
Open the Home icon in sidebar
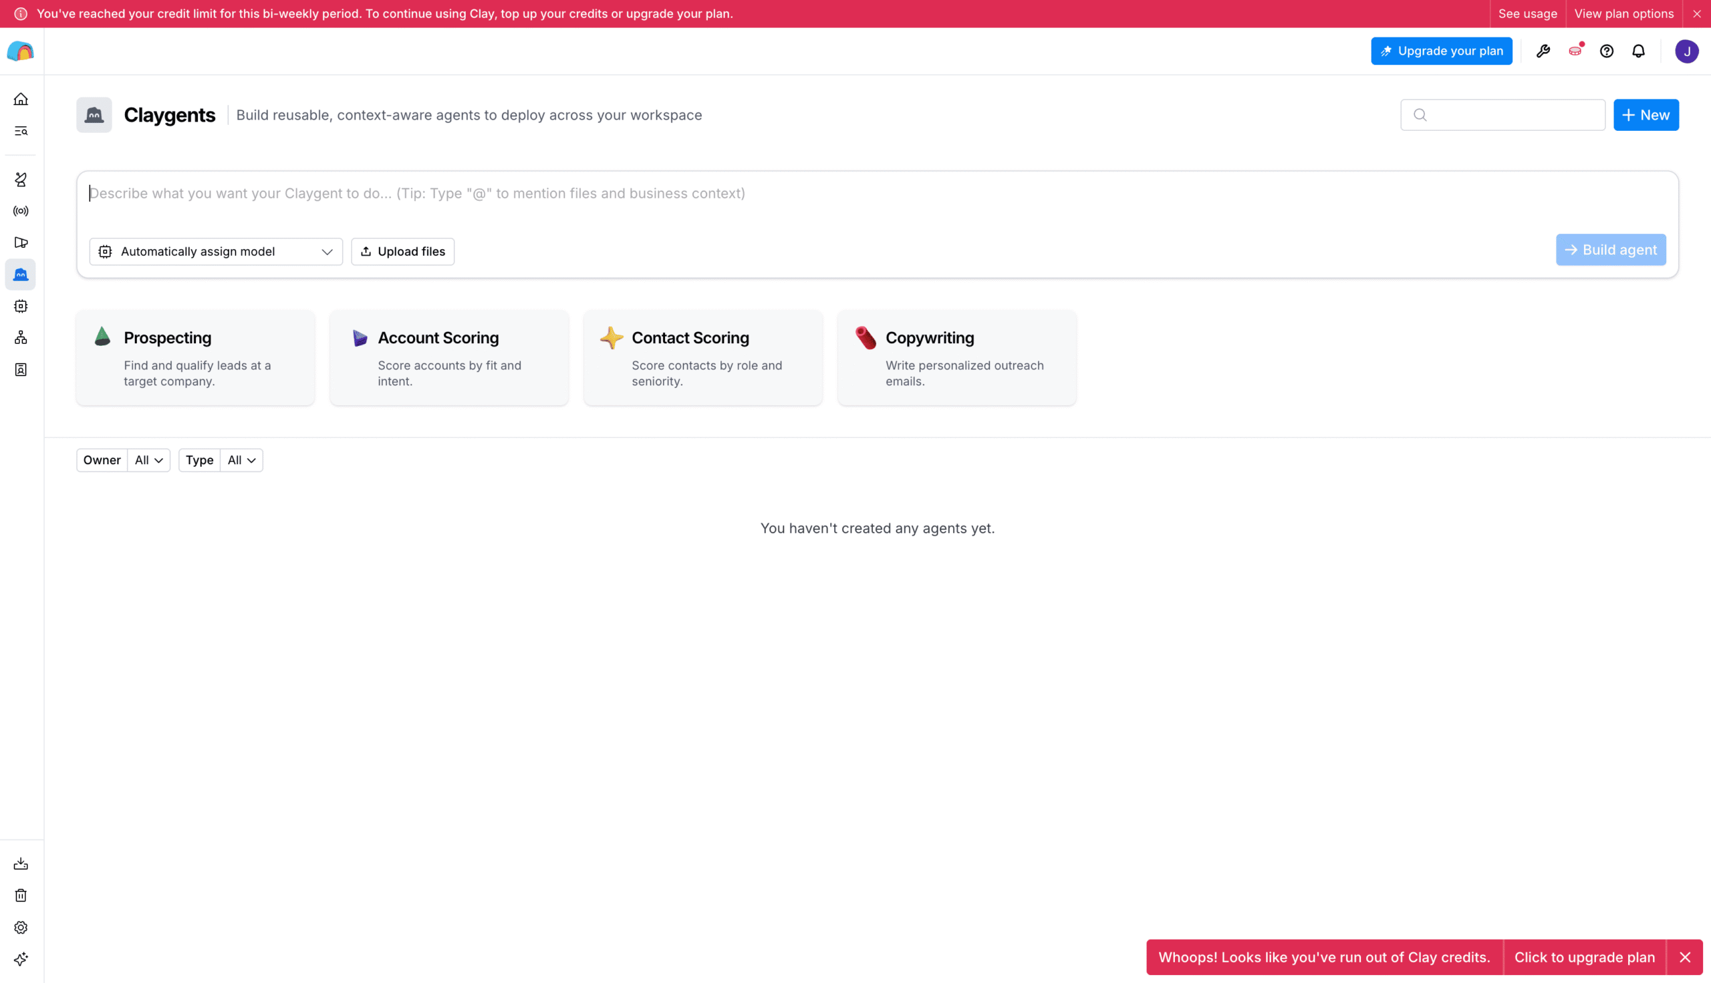tap(21, 100)
